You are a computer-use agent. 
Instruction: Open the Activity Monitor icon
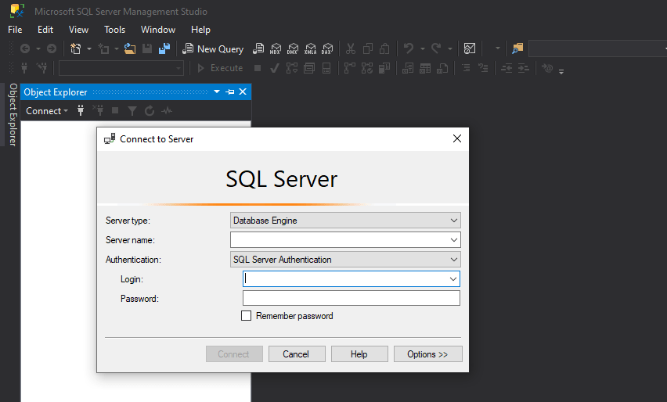[470, 48]
